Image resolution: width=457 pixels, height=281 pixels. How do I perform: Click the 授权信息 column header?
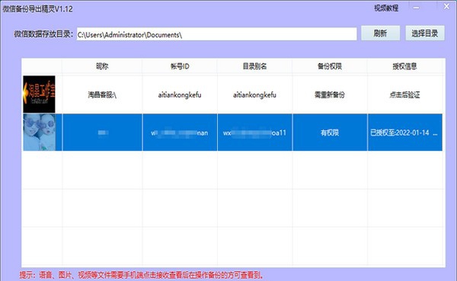[x=404, y=66]
